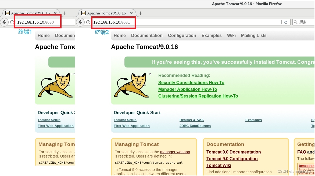This screenshot has width=315, height=176.
Task: Open Tomcat 9.0 Configuration link
Action: click(x=232, y=159)
